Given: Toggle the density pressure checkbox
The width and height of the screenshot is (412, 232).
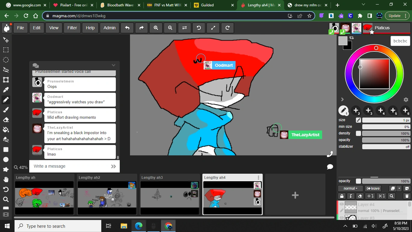Looking at the screenshot, I should [x=358, y=133].
